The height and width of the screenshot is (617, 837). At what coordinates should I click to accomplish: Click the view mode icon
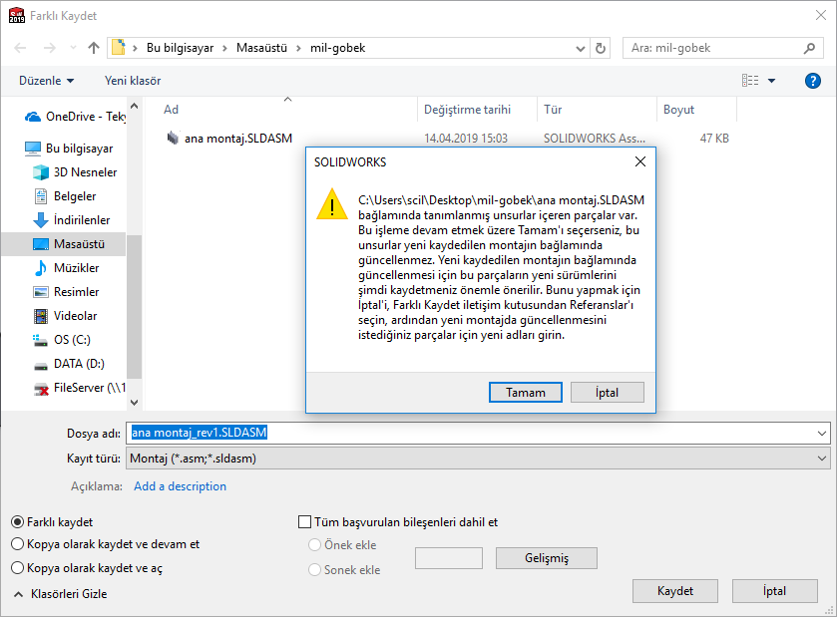(x=750, y=81)
